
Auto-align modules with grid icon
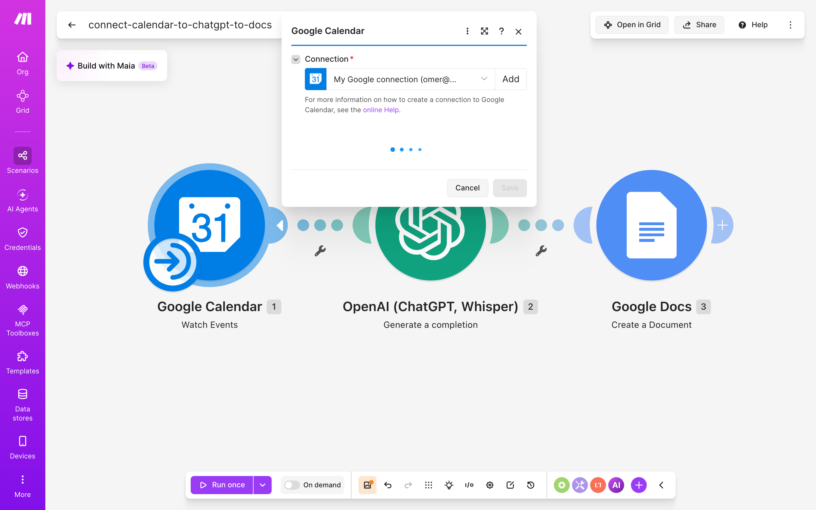(x=429, y=485)
